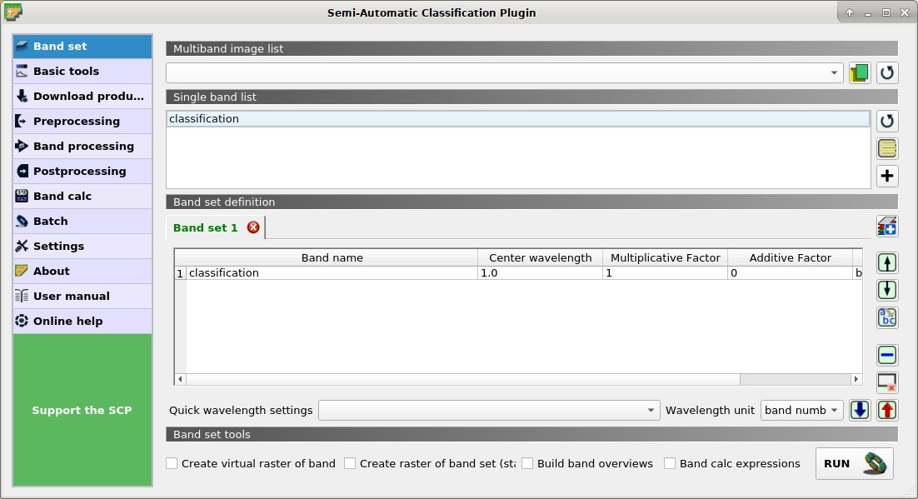Image resolution: width=918 pixels, height=499 pixels.
Task: Open User manual
Action: point(82,297)
